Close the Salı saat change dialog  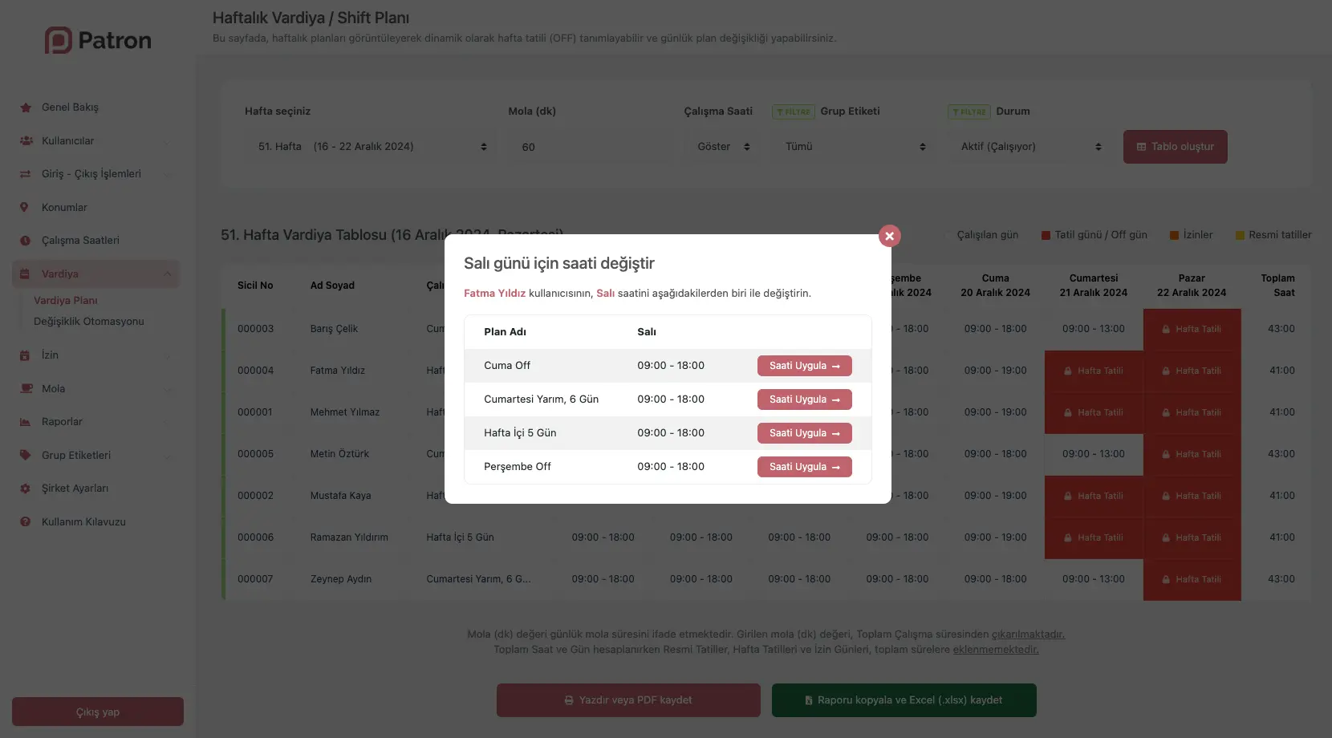pyautogui.click(x=889, y=236)
